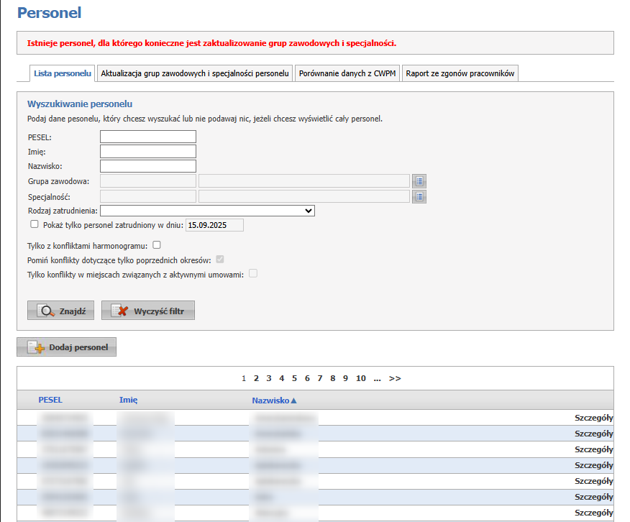
Task: Click the Znajdź button
Action: click(x=60, y=310)
